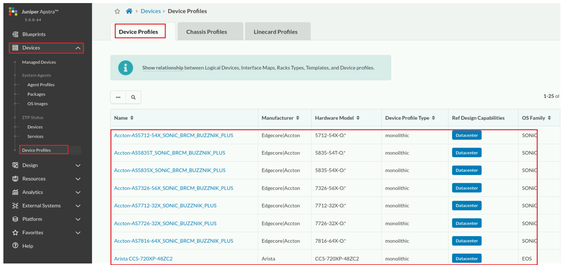Click Ref Design Capabilities column header
The height and width of the screenshot is (265, 561).
pos(478,118)
